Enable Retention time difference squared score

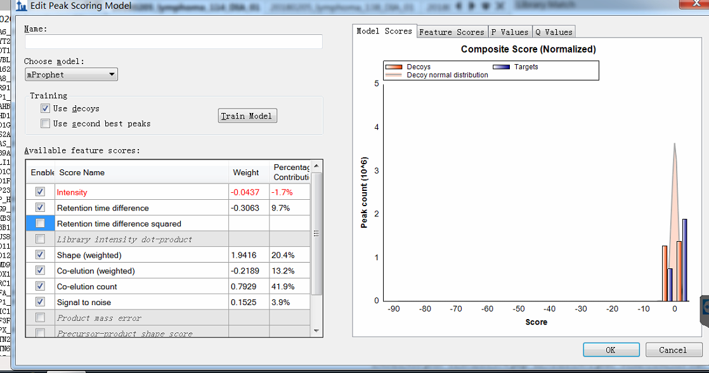41,223
